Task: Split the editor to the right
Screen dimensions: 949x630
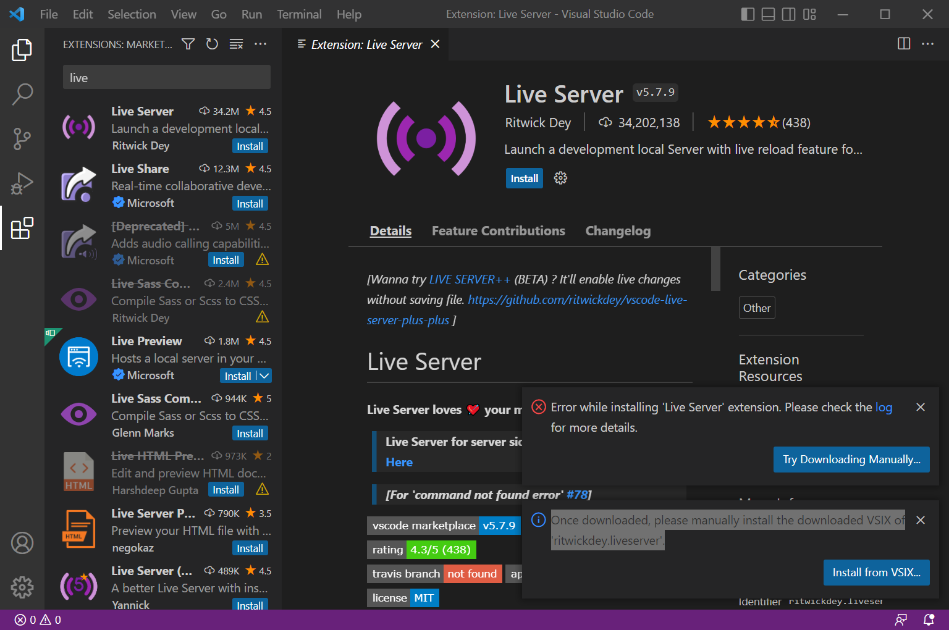Action: coord(904,44)
